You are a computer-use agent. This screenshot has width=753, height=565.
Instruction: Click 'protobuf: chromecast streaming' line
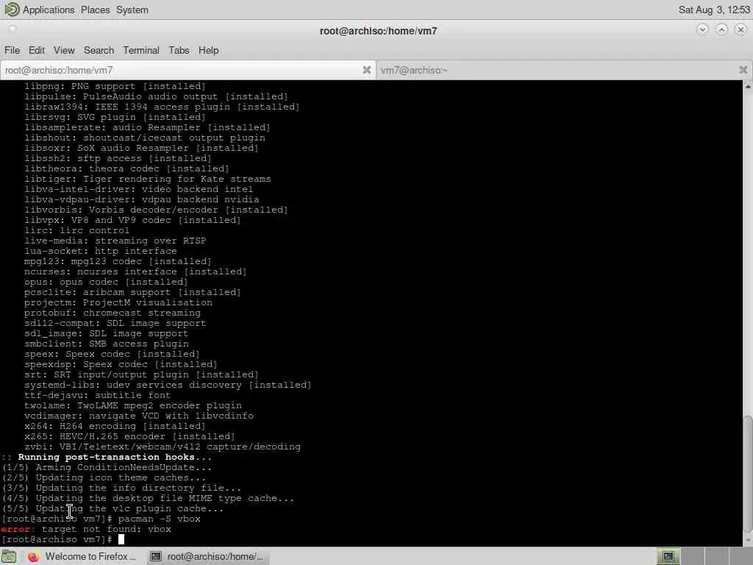coord(113,313)
